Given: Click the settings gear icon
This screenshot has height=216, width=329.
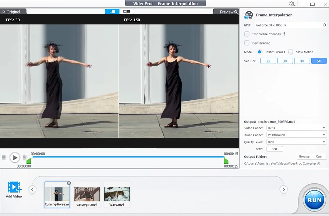Looking at the screenshot, I should pyautogui.click(x=292, y=4).
